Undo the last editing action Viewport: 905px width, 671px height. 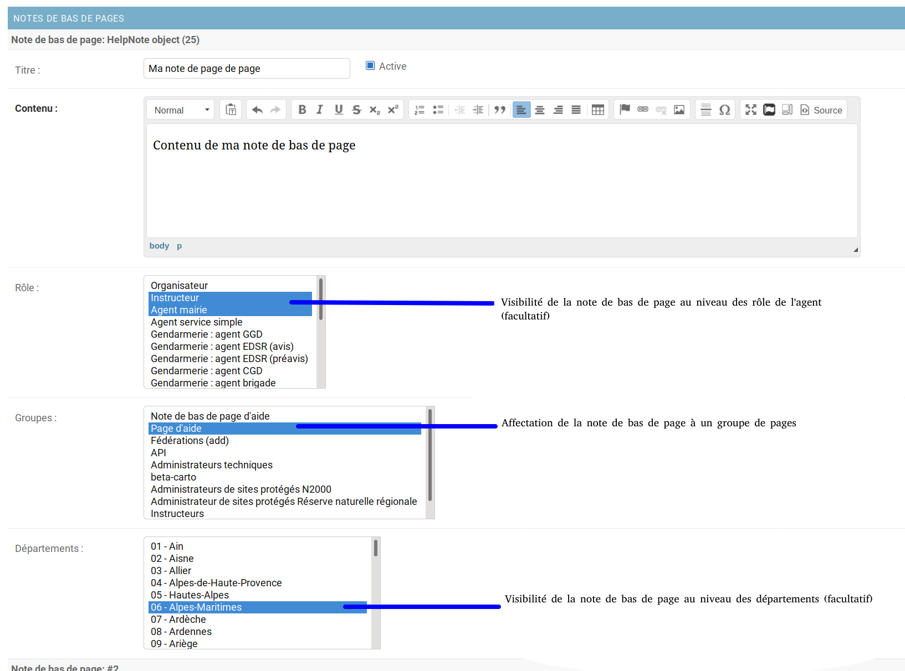(257, 109)
